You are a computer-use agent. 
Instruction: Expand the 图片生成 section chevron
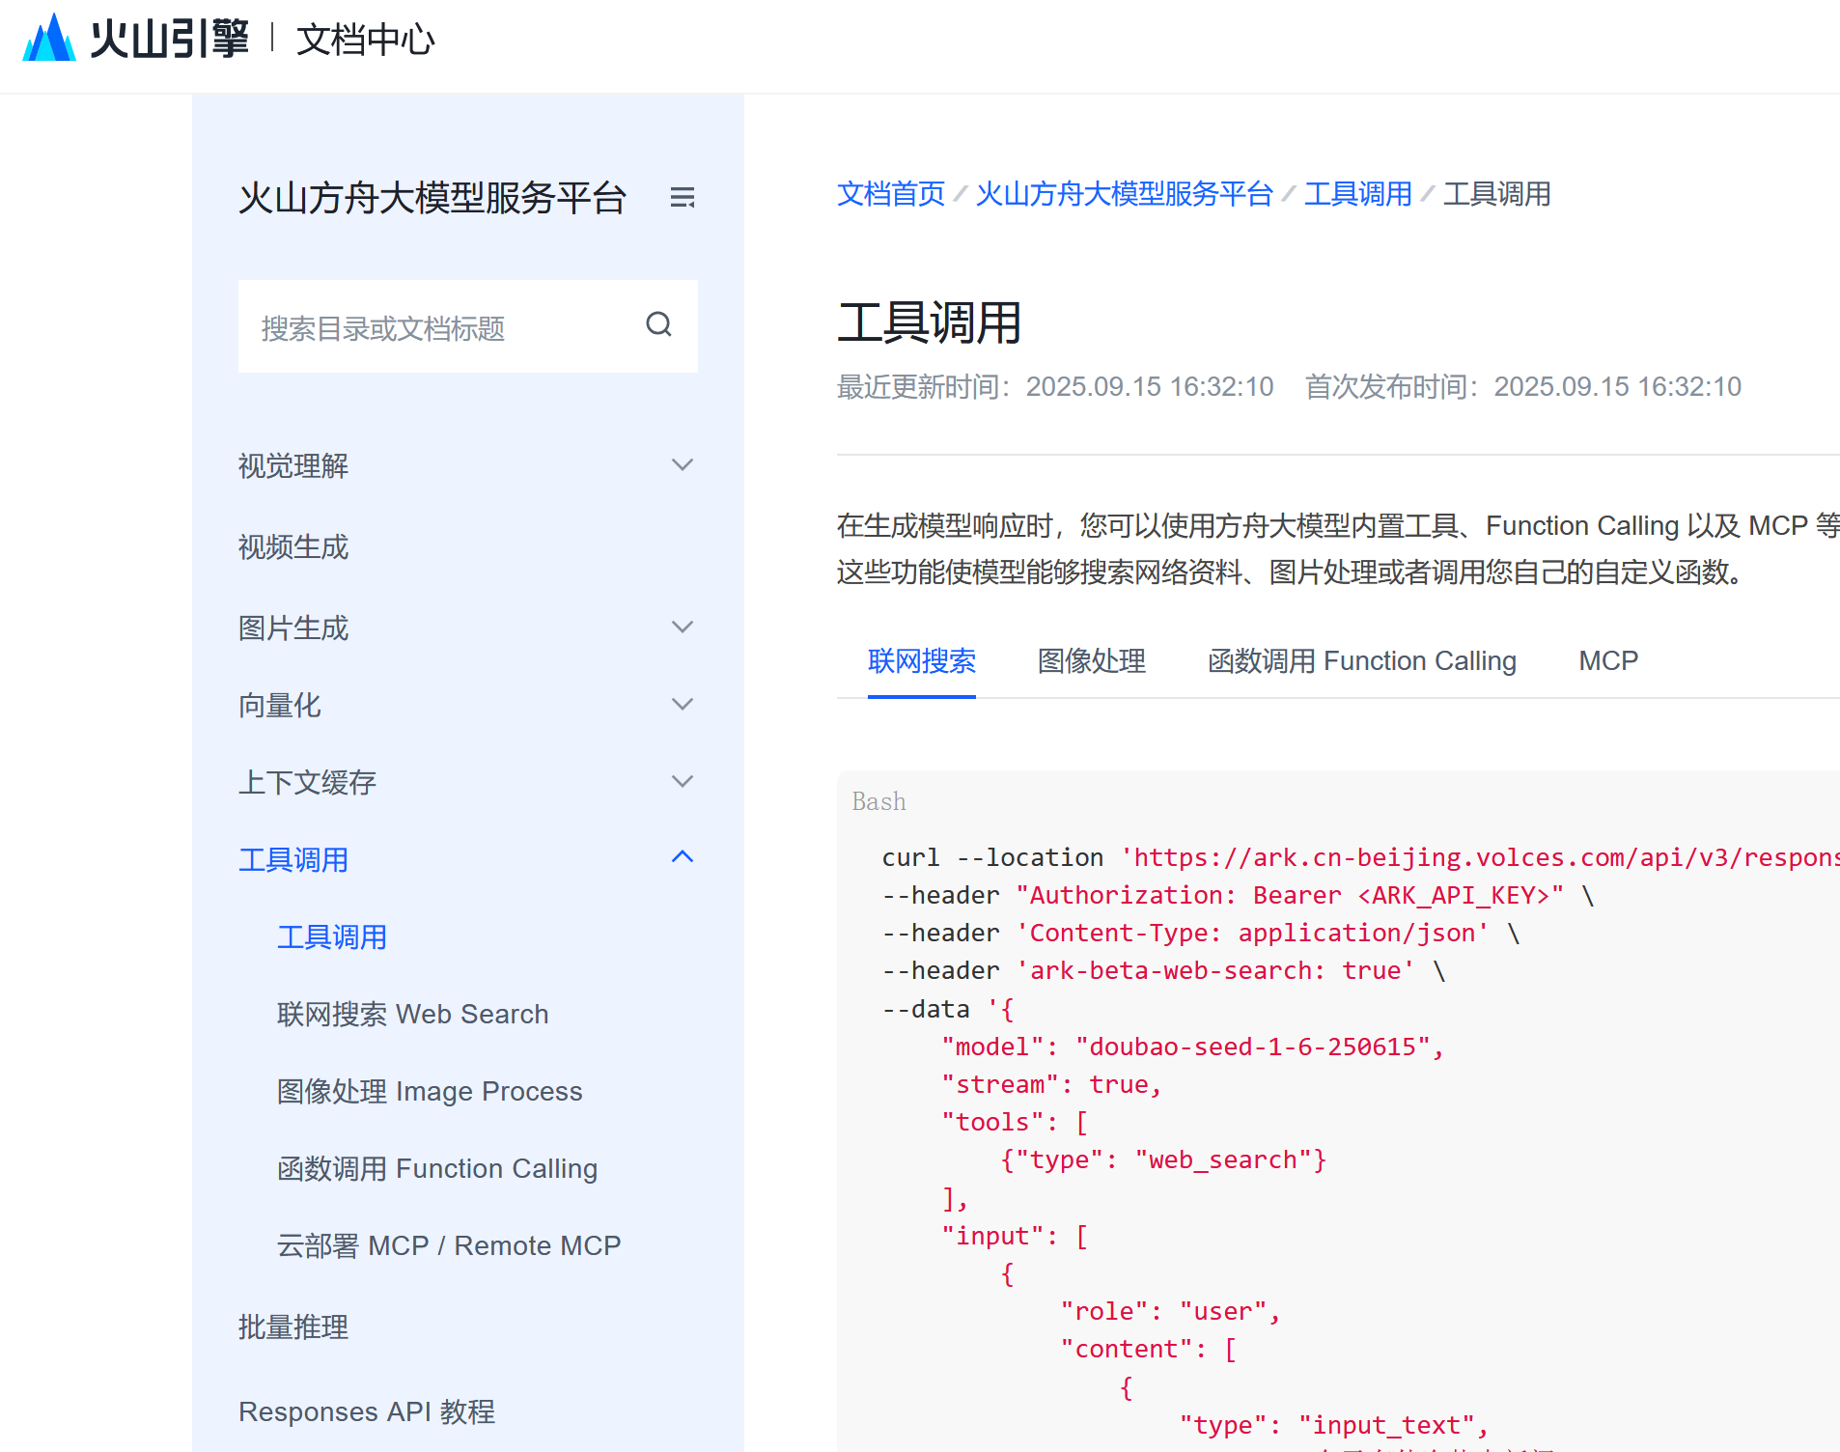coord(683,628)
